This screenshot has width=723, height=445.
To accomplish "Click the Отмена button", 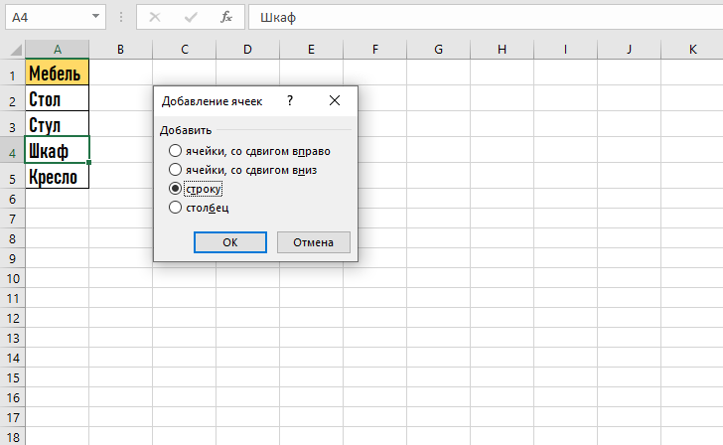I will pyautogui.click(x=314, y=242).
